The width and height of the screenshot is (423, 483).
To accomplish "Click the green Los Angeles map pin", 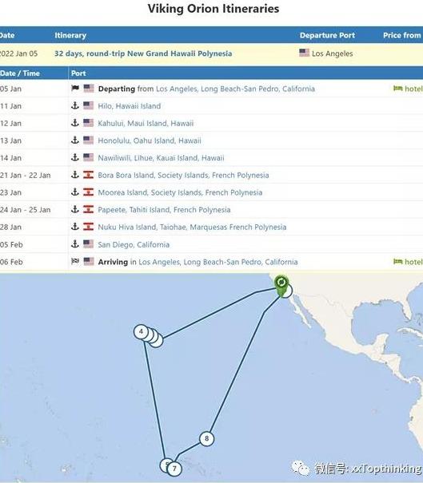I will 281,285.
